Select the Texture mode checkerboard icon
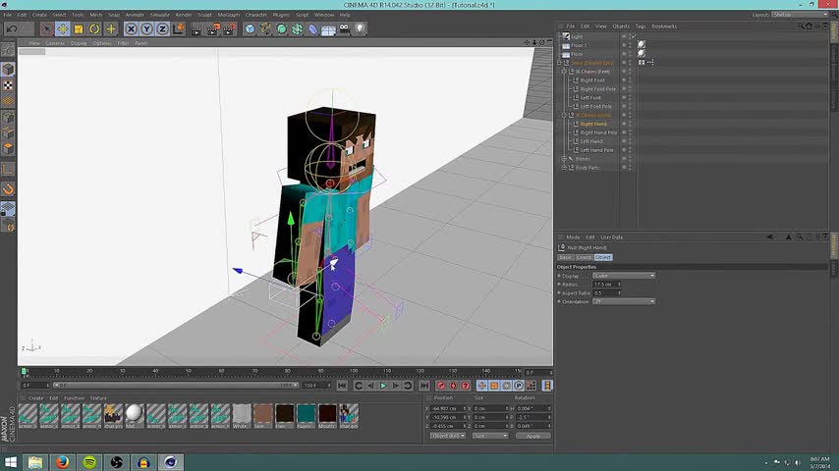 [8, 85]
